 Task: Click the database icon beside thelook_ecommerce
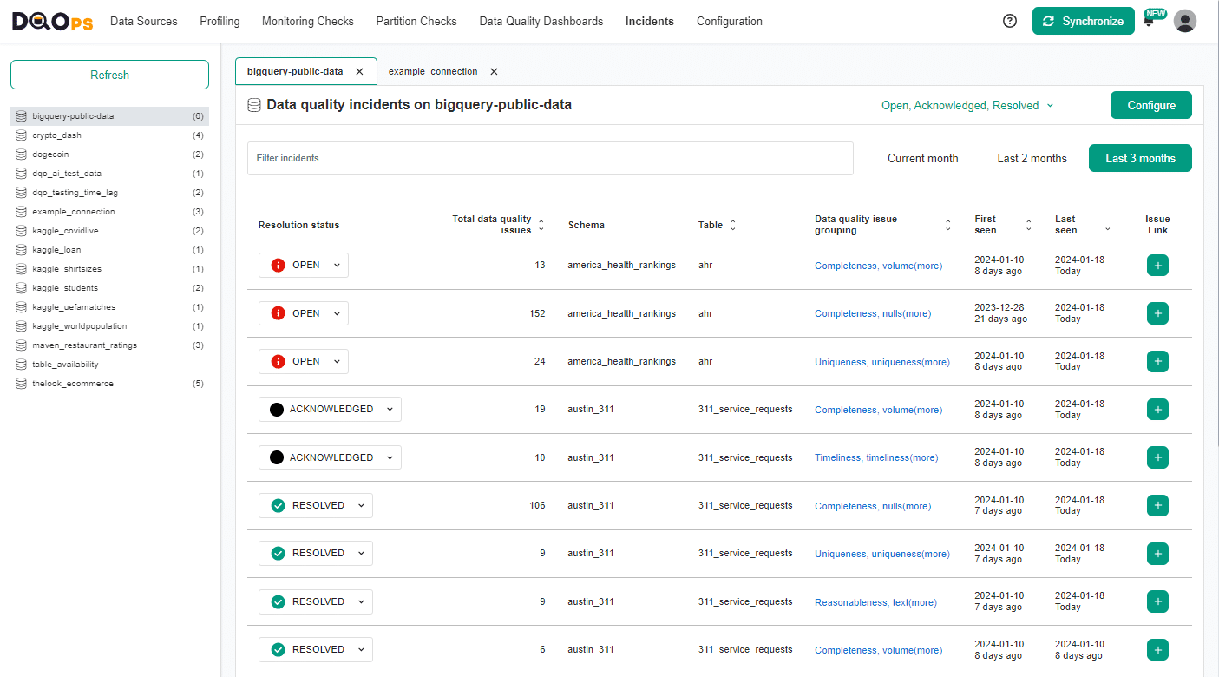pyautogui.click(x=20, y=383)
